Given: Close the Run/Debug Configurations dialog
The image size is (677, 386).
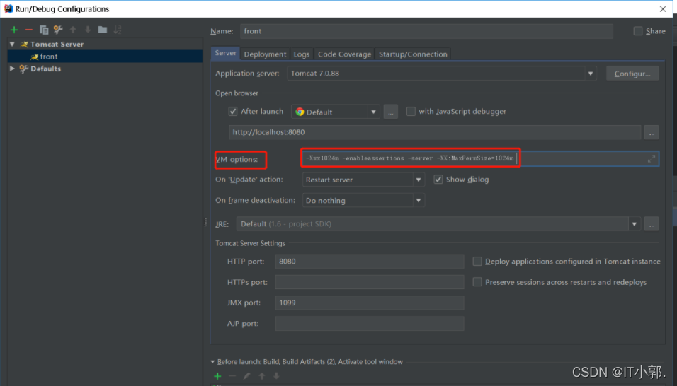Looking at the screenshot, I should [663, 9].
